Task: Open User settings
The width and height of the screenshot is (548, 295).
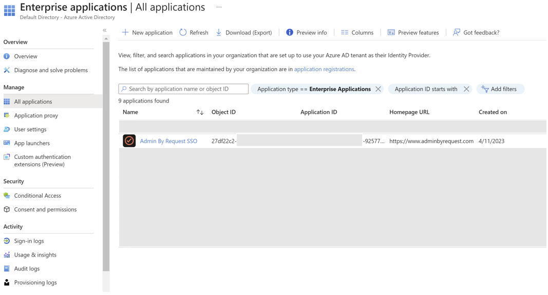Action: click(x=30, y=130)
